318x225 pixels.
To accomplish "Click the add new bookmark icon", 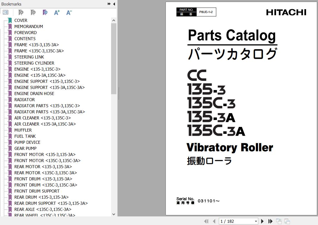I will 33,12.
